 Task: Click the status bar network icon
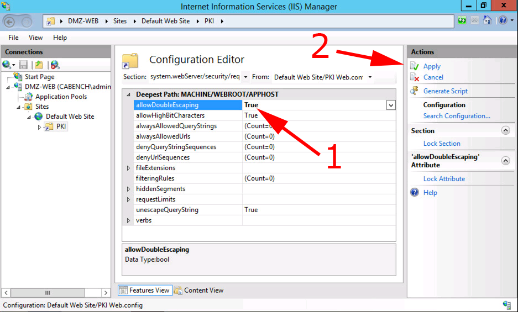tap(507, 305)
